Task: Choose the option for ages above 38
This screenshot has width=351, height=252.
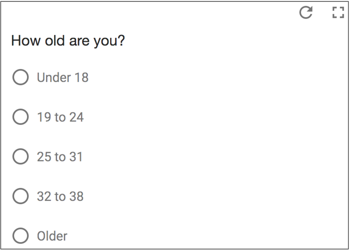Action: click(x=21, y=236)
